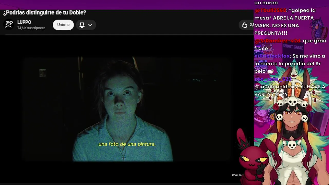Click the LUPPO channel avatar
329x185 pixels.
(x=9, y=25)
